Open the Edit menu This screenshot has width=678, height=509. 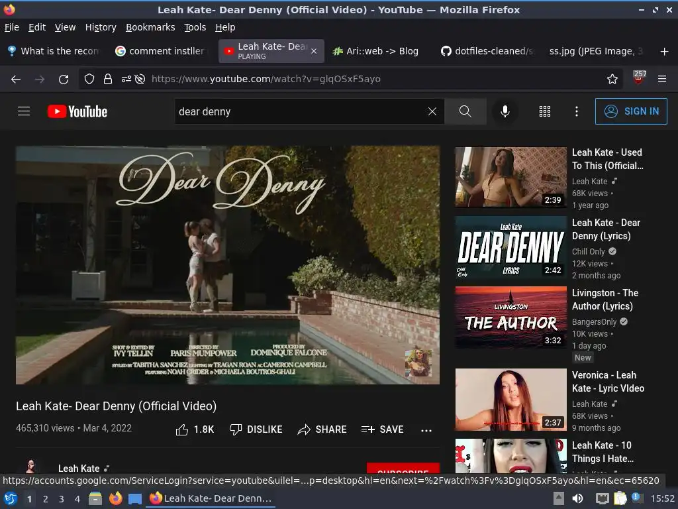point(37,27)
